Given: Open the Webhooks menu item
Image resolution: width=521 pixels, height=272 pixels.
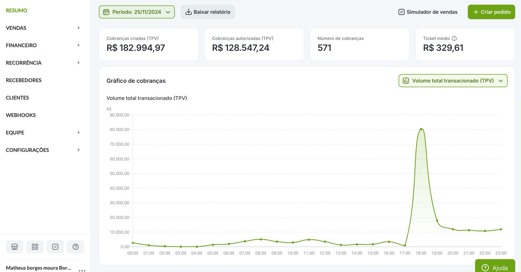Looking at the screenshot, I should pos(21,115).
